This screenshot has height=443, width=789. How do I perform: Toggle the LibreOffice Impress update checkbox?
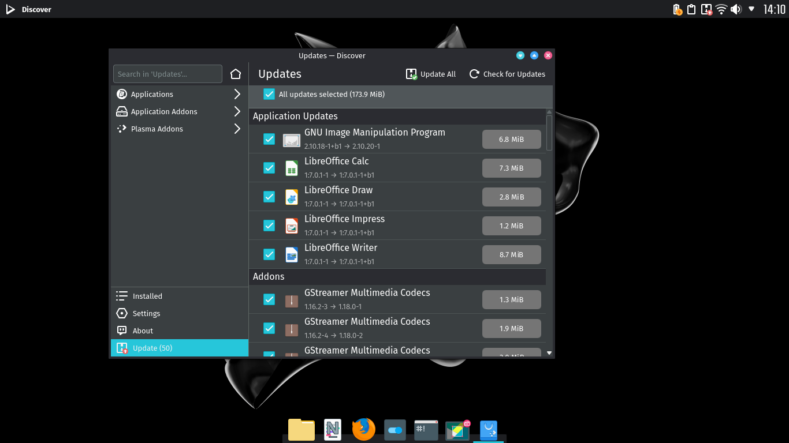[269, 226]
